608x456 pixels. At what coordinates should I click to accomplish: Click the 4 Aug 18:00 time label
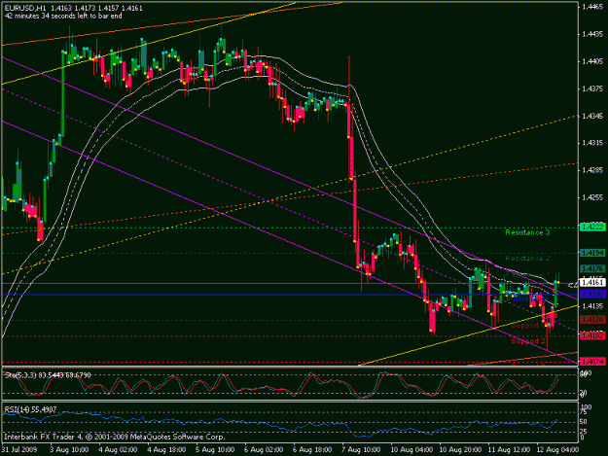(166, 450)
